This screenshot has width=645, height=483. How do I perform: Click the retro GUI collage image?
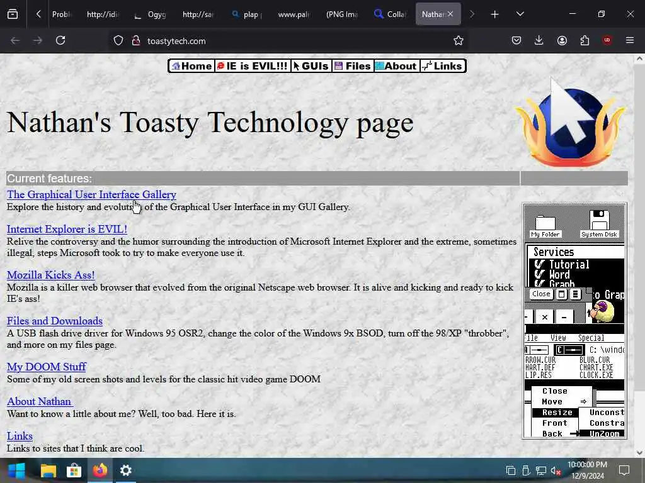coord(574,321)
